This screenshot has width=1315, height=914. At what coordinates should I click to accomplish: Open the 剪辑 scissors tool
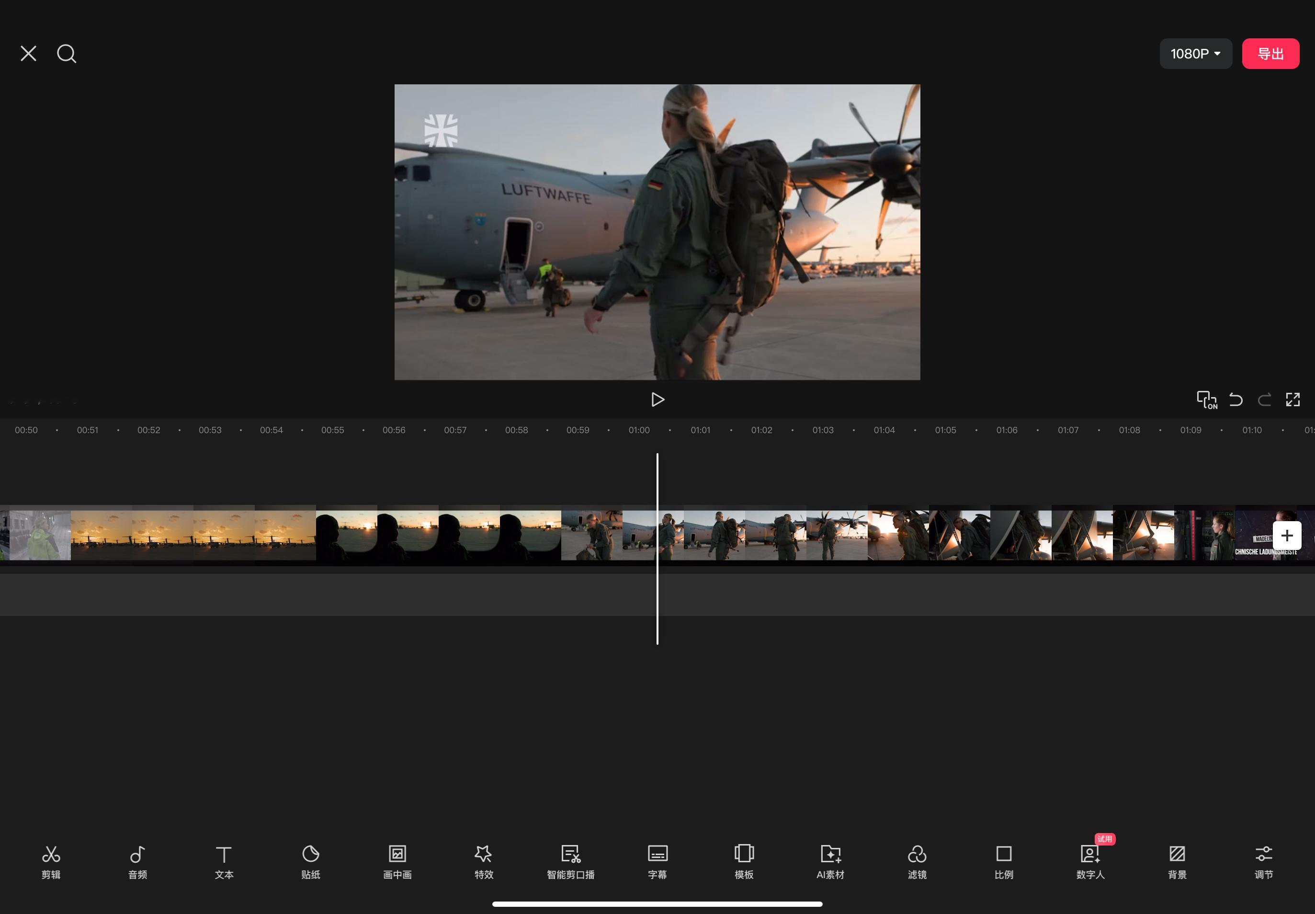(x=51, y=862)
